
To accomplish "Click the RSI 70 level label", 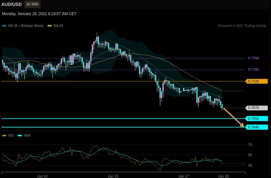I will [x=250, y=145].
